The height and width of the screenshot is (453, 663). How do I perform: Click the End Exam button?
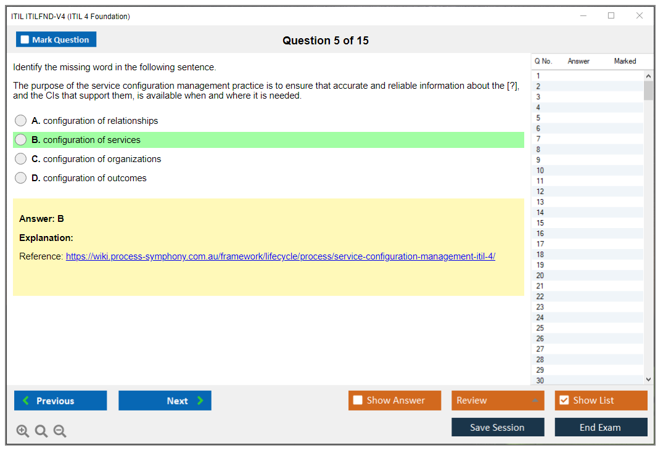tap(601, 427)
